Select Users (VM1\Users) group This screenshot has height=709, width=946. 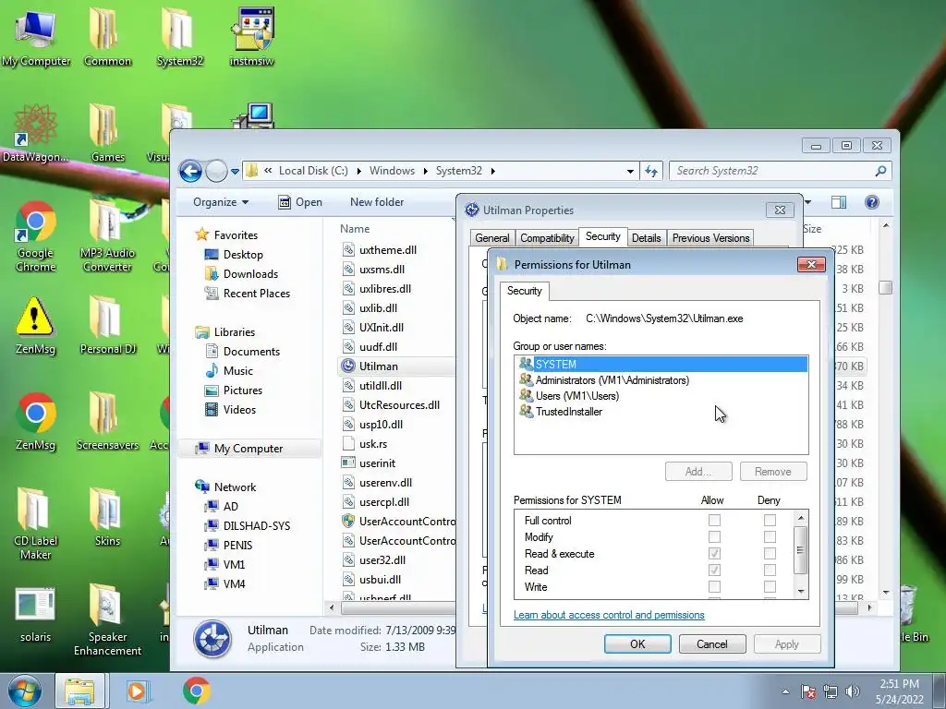[x=569, y=396]
